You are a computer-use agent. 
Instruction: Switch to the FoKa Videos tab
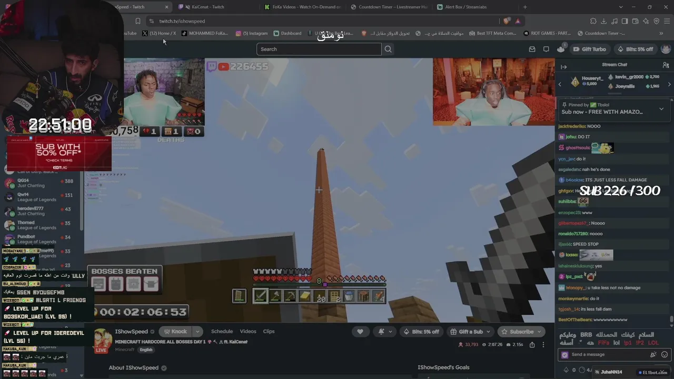point(302,7)
